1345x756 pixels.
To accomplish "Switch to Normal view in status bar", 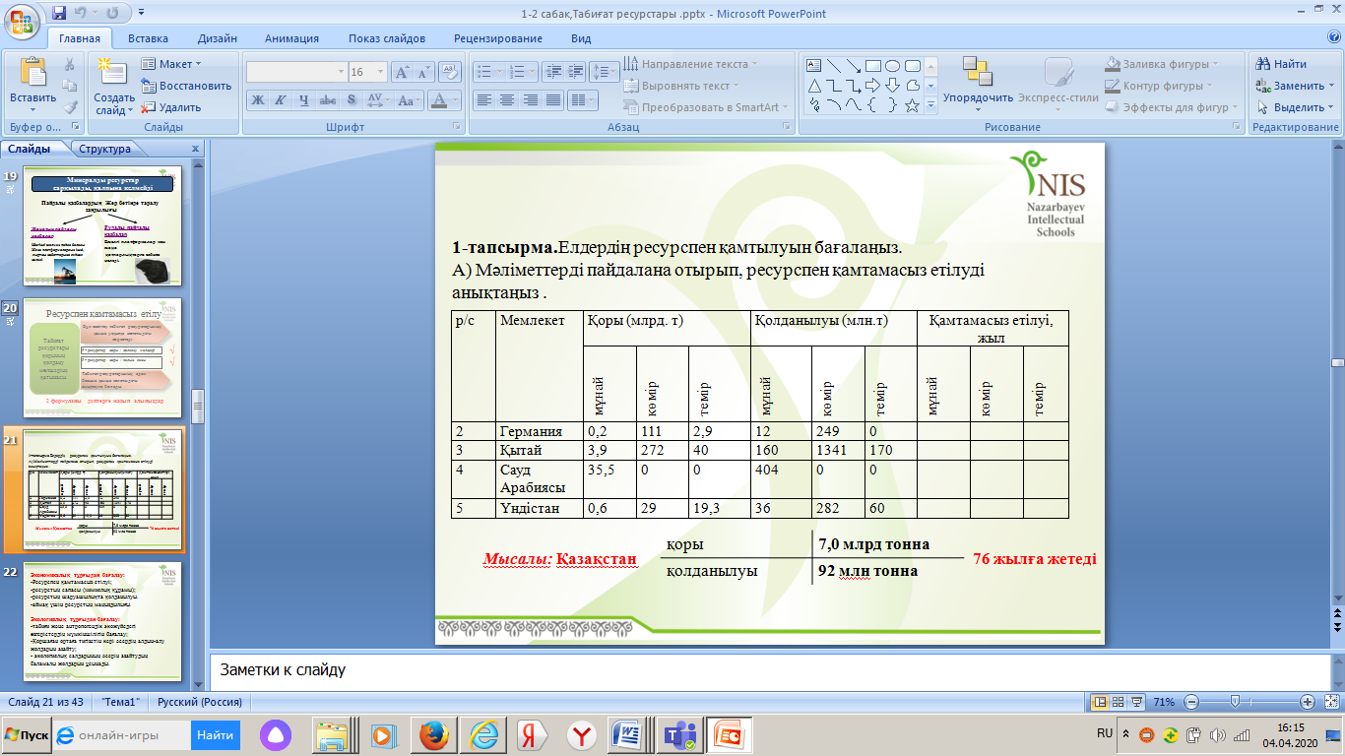I will point(1100,702).
